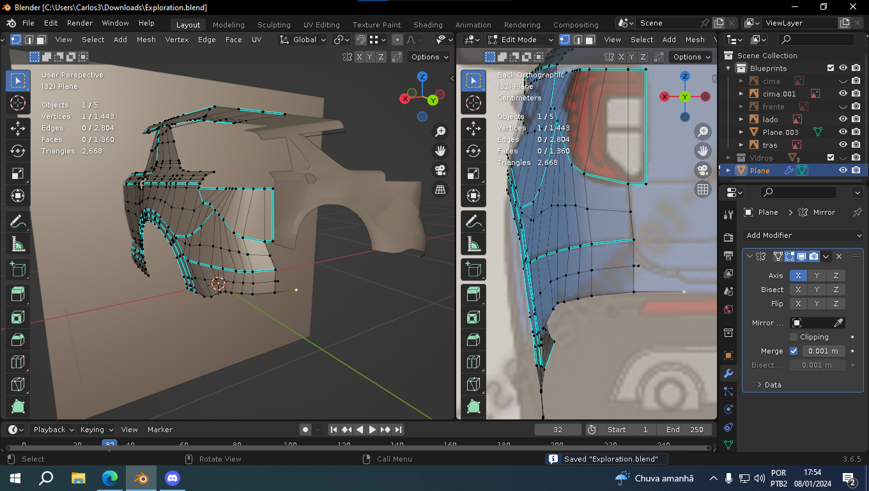Open the Add Modifier dropdown

click(x=803, y=235)
